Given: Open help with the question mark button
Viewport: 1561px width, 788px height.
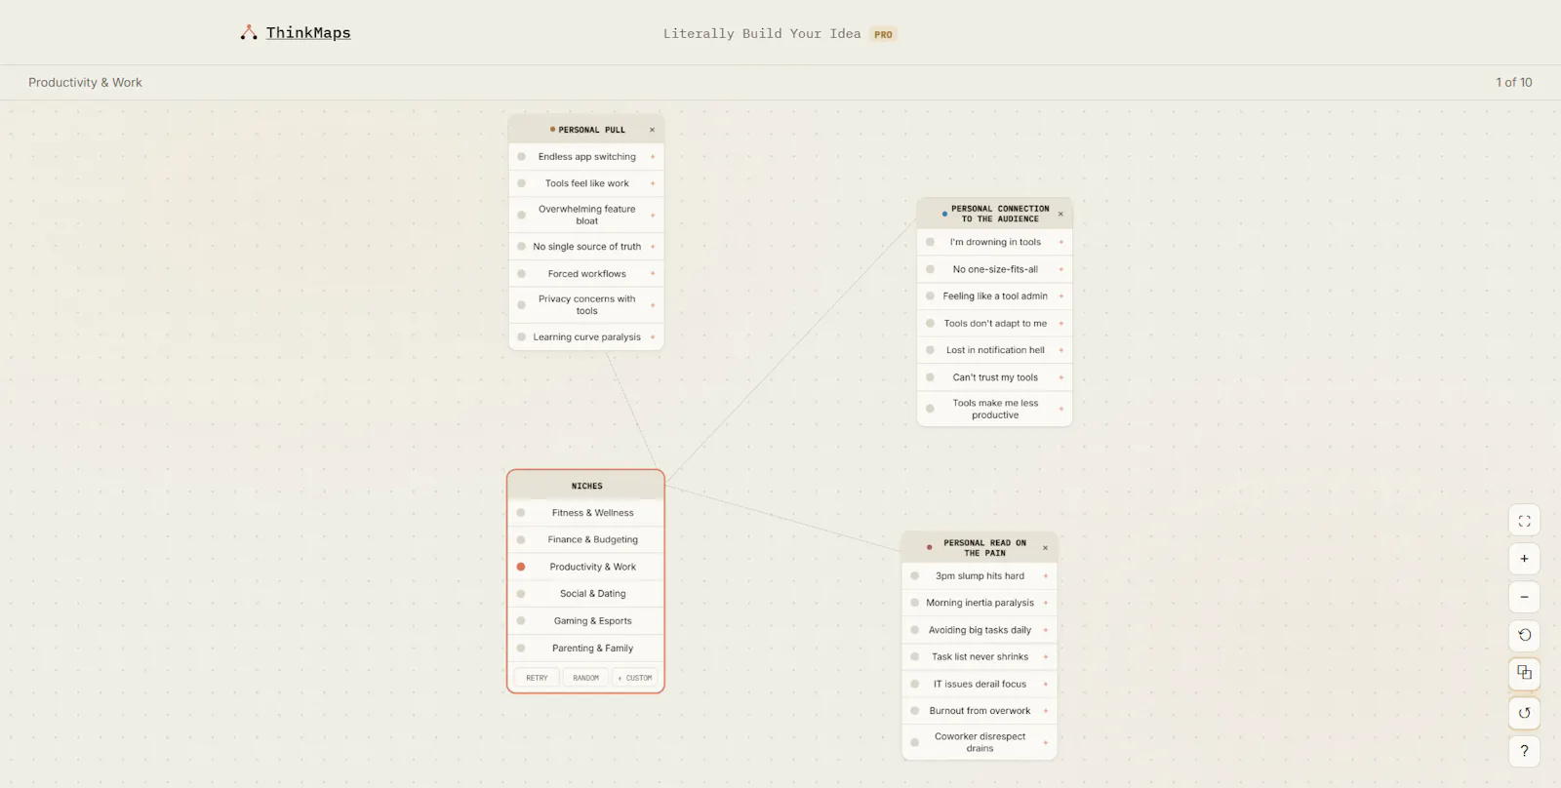Looking at the screenshot, I should [x=1524, y=751].
